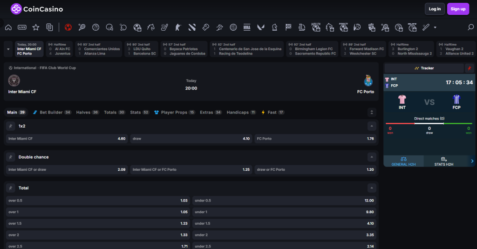Go to the Home icon in the sports bar
477x249 pixels.
[8, 27]
